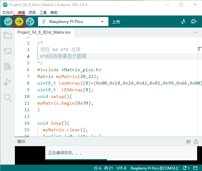Screen dimensions: 202x171
Task: Click line number 13 in the gutter
Action: (x=27, y=117)
